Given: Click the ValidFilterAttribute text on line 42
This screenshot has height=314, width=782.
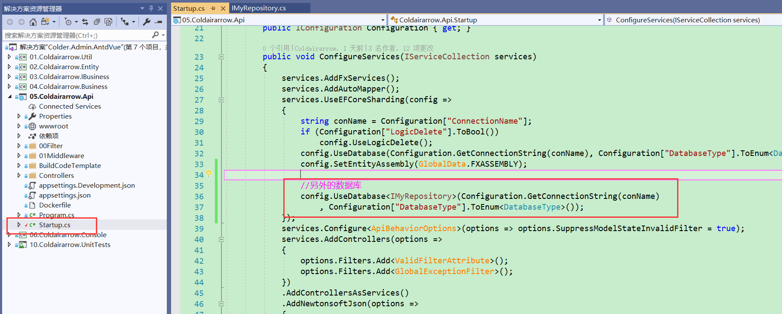Looking at the screenshot, I should [442, 261].
